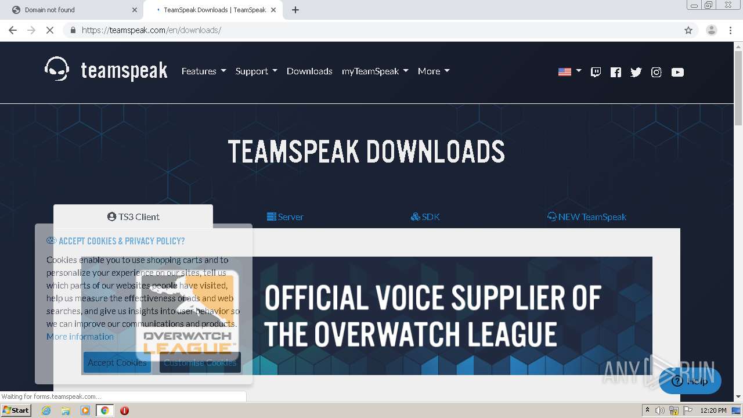Open Action Center flag icon

688,410
